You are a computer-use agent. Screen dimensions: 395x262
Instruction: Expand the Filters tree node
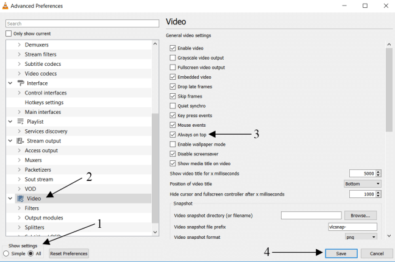pyautogui.click(x=19, y=208)
